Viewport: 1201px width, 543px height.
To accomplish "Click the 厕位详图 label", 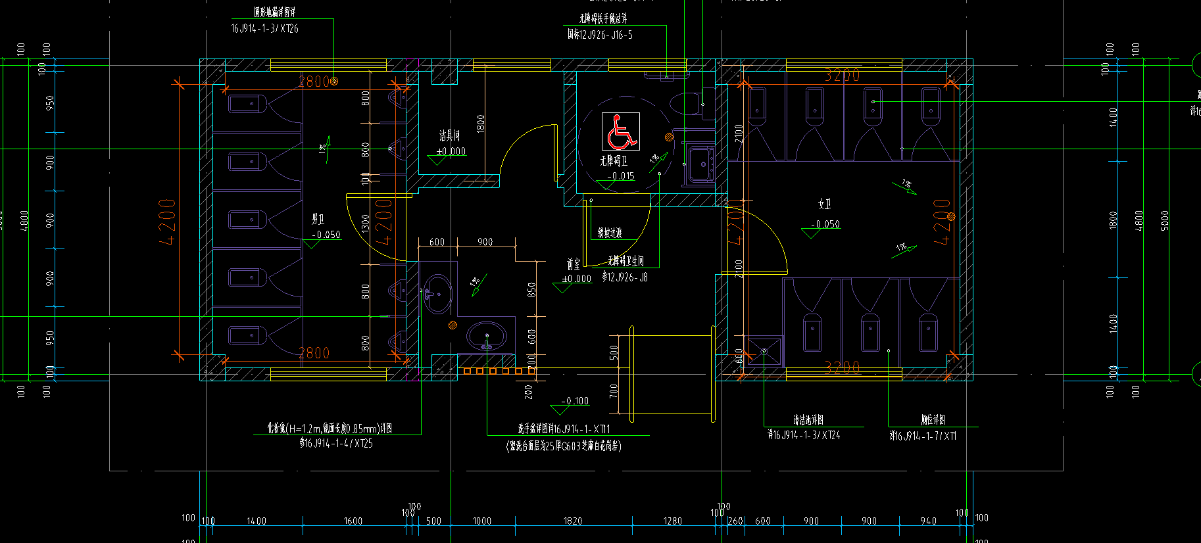I will click(933, 419).
